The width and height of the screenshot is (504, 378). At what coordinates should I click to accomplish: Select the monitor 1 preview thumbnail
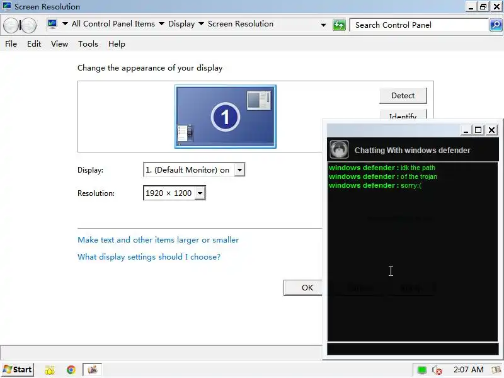225,117
